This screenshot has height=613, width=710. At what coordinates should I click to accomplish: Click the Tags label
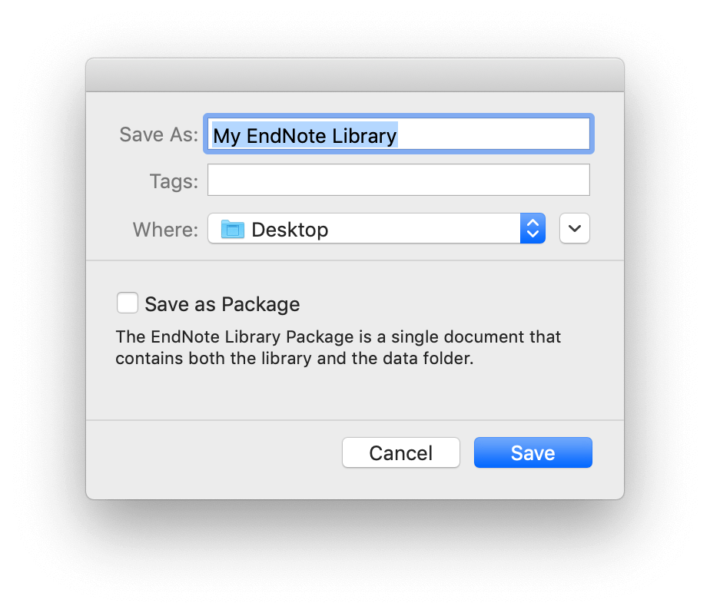174,181
